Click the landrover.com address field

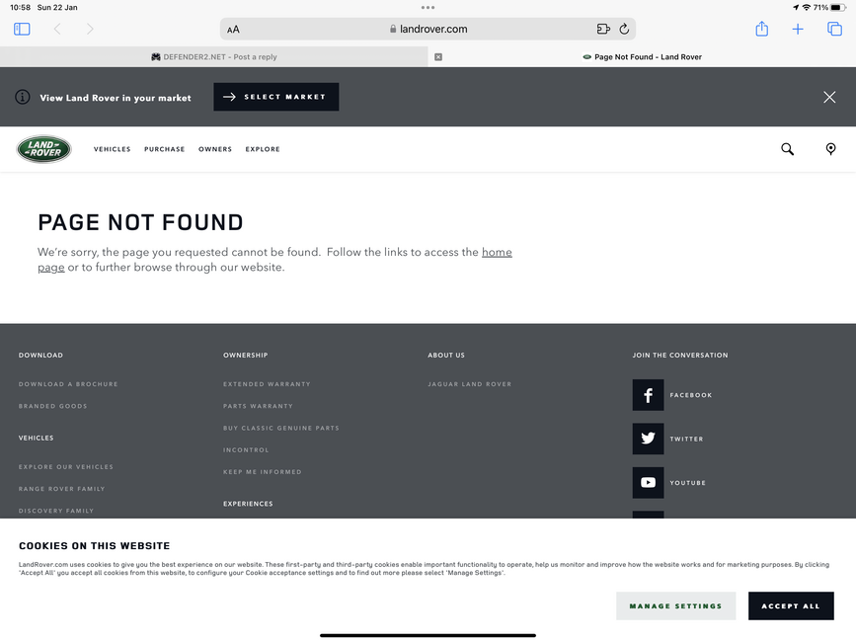428,29
